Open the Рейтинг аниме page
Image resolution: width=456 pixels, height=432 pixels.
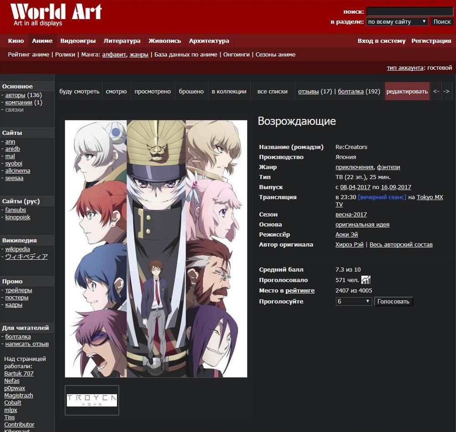[x=29, y=55]
